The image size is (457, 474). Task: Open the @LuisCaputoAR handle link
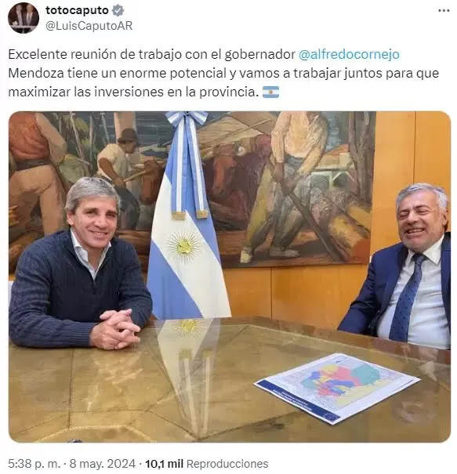coord(89,26)
